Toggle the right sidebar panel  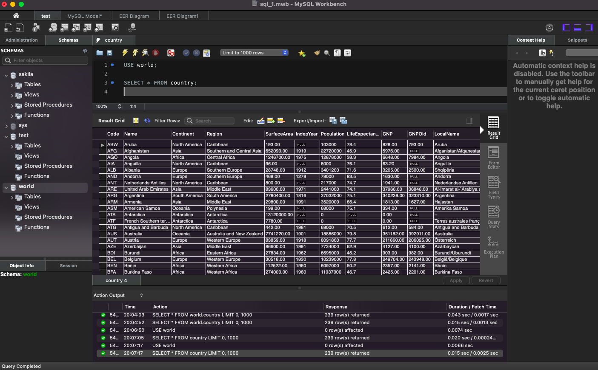tap(589, 28)
